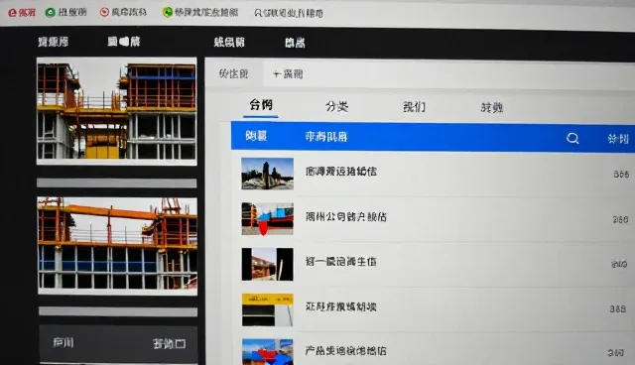Click the label right of the search icon
635x365 pixels.
[618, 139]
